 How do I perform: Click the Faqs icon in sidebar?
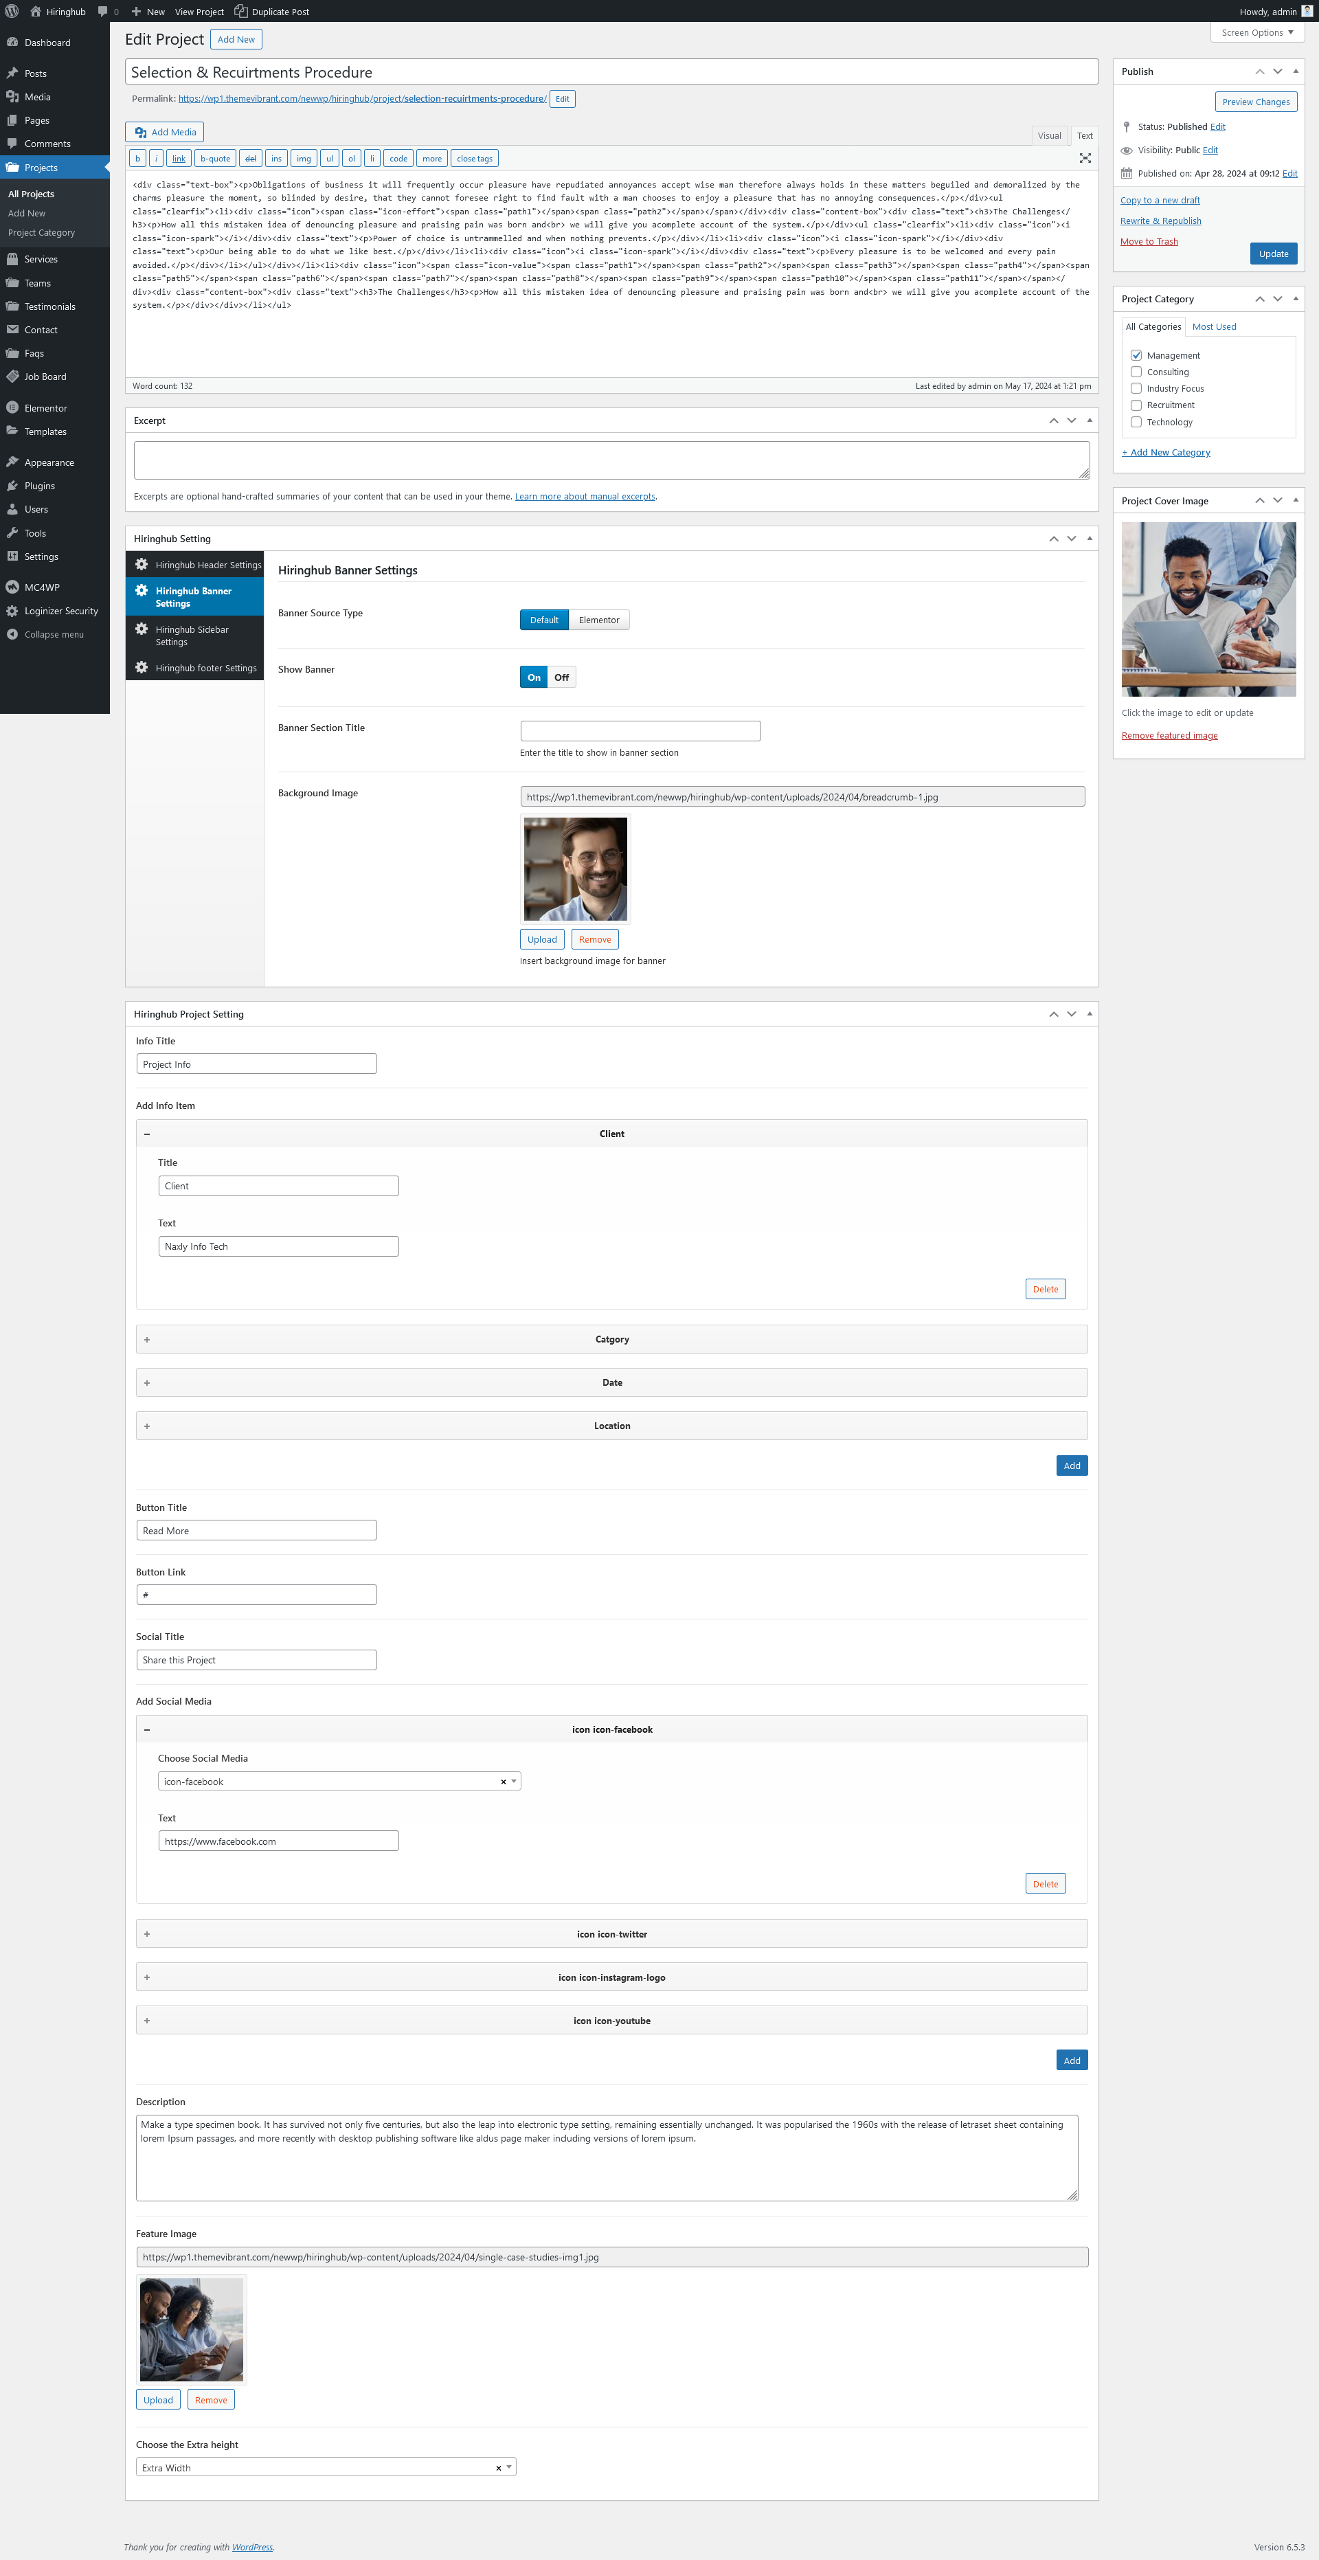click(x=12, y=352)
